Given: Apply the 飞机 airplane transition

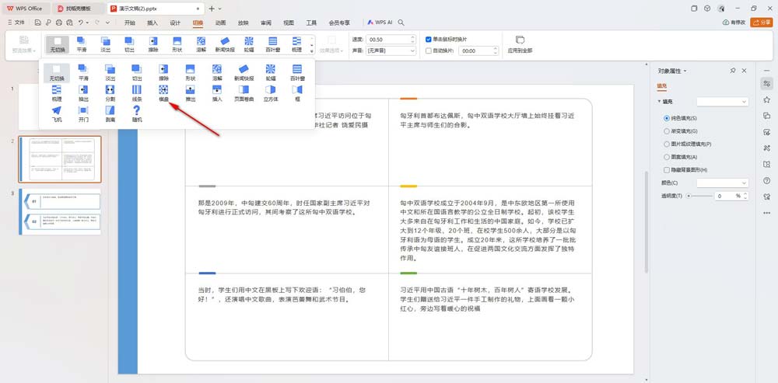Looking at the screenshot, I should pos(57,113).
